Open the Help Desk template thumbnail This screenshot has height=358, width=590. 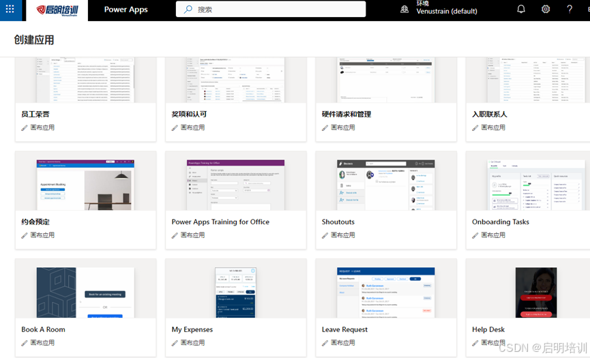click(536, 293)
